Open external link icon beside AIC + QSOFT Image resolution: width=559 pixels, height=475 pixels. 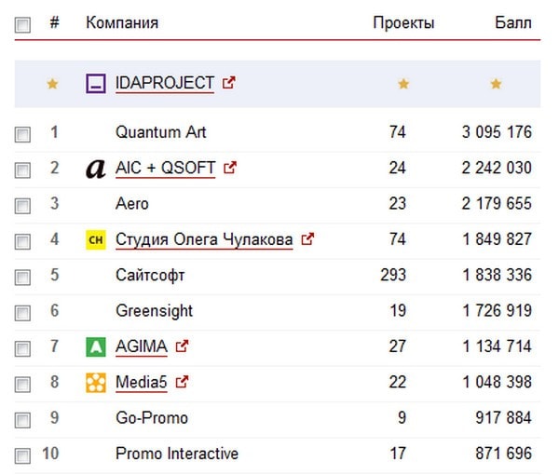(231, 169)
